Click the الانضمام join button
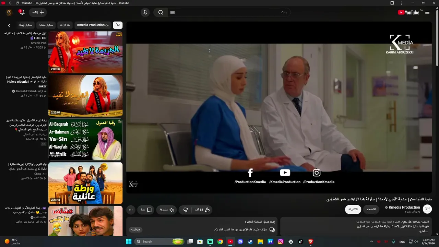Viewport: 439px width, 247px height. coord(371,209)
